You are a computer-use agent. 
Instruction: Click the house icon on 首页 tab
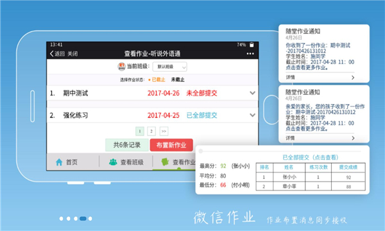point(59,162)
